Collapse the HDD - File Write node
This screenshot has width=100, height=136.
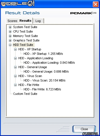[15, 85]
